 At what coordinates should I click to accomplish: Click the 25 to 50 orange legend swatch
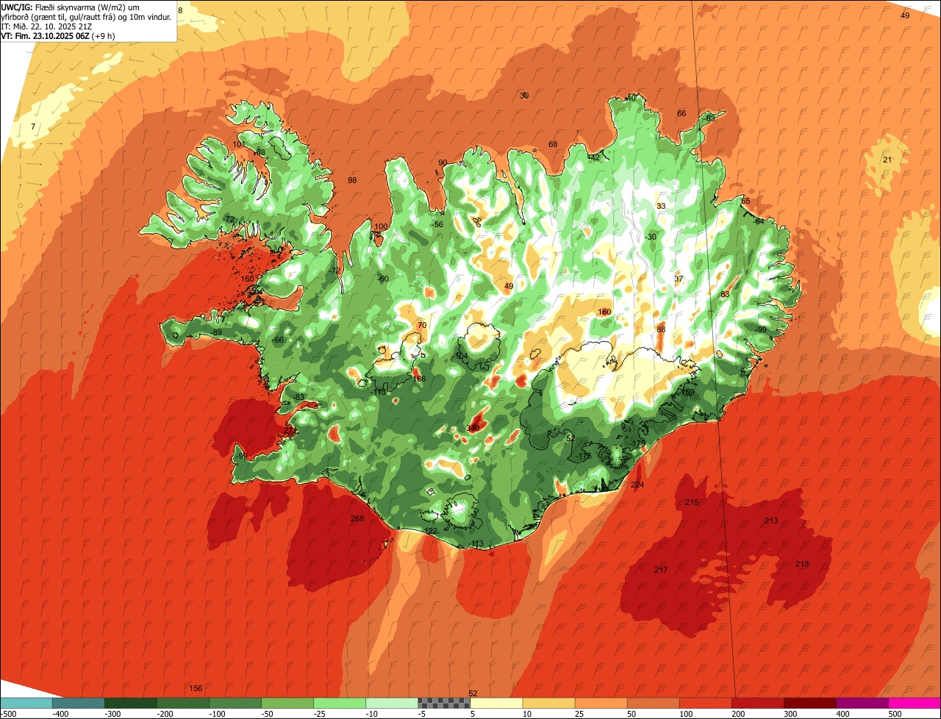[600, 703]
